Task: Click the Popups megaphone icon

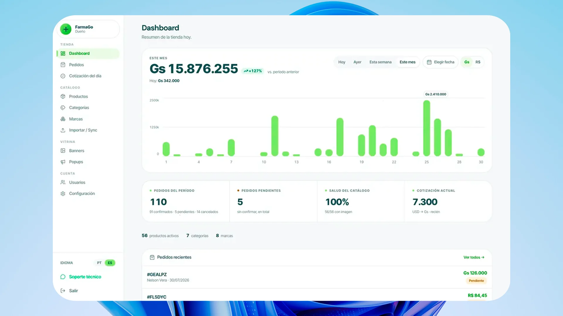Action: (x=63, y=162)
